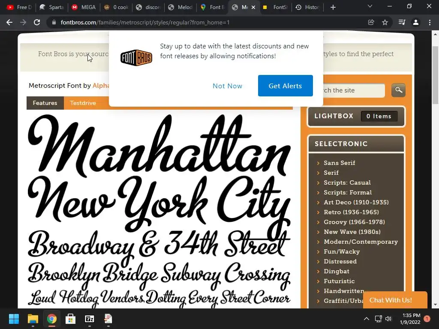Open 7-Zip from taskbar

click(89, 319)
